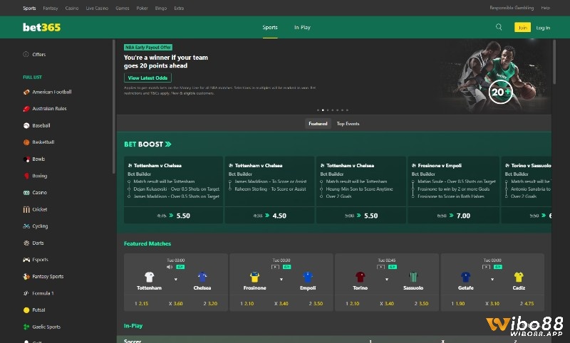
Task: Click the page vertical scrollbar on right
Action: click(554, 62)
